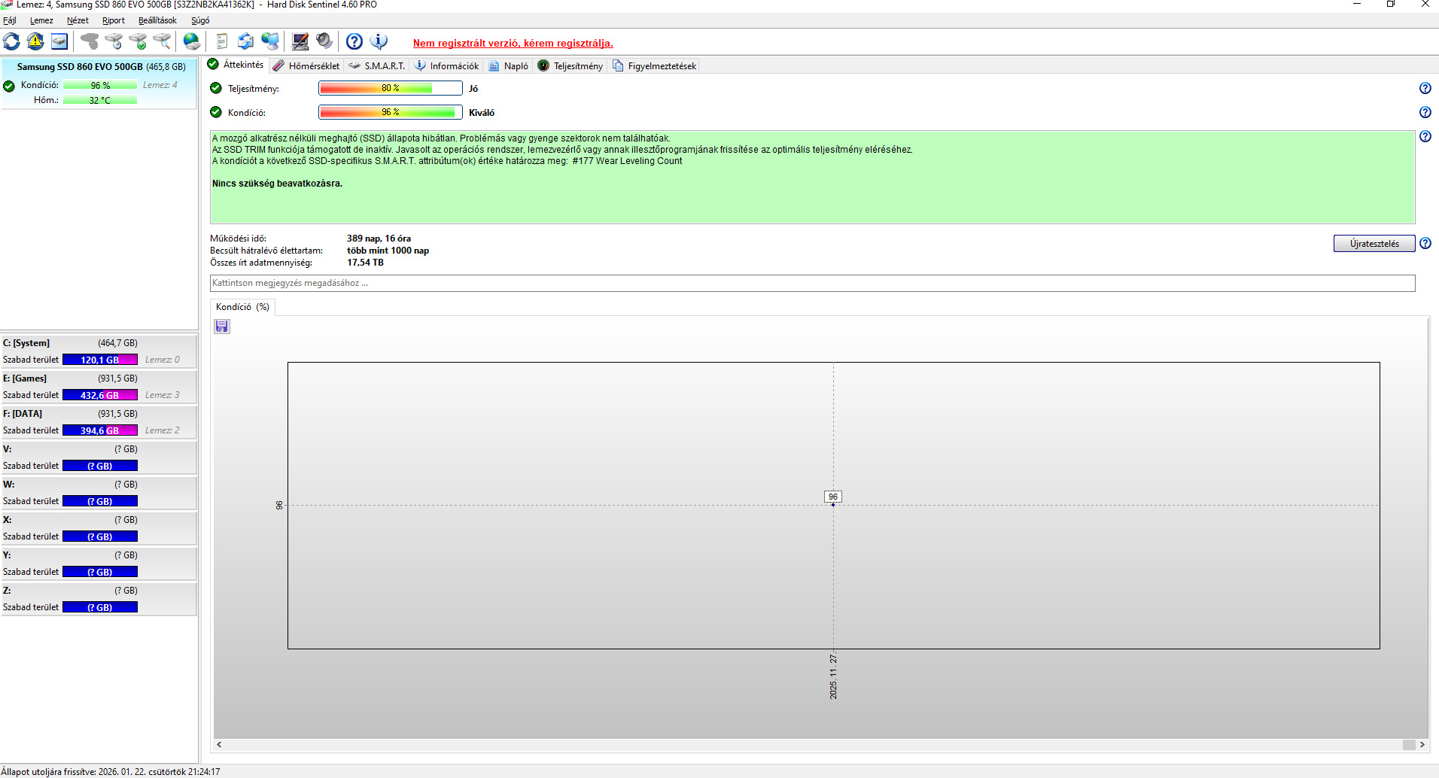Viewport: 1439px width, 778px height.
Task: Click the green check icon beside Kondíció in overview
Action: (216, 112)
